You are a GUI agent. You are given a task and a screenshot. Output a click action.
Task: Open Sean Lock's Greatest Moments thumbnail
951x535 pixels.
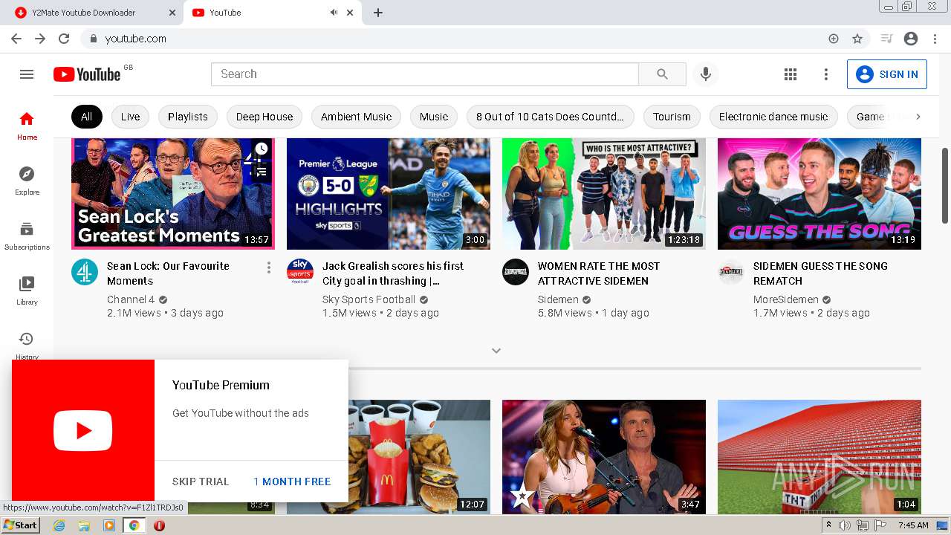click(173, 193)
